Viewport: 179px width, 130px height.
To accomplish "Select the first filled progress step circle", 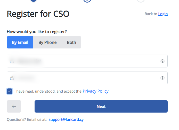I will tap(34, 1).
